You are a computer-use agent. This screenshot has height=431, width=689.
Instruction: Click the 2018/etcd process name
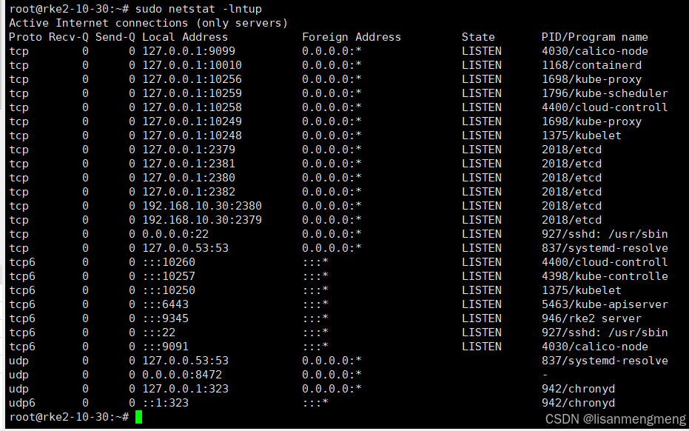coord(571,149)
